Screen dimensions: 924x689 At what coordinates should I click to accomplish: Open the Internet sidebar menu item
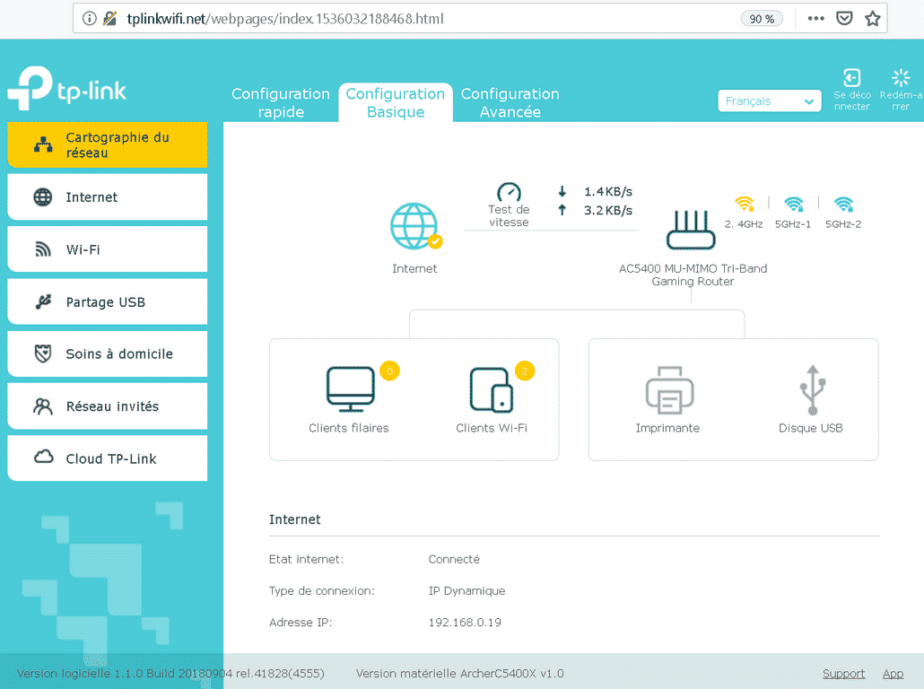108,196
